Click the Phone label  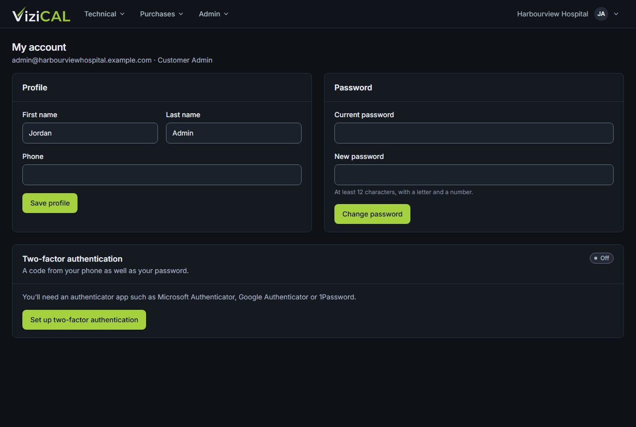click(x=33, y=156)
